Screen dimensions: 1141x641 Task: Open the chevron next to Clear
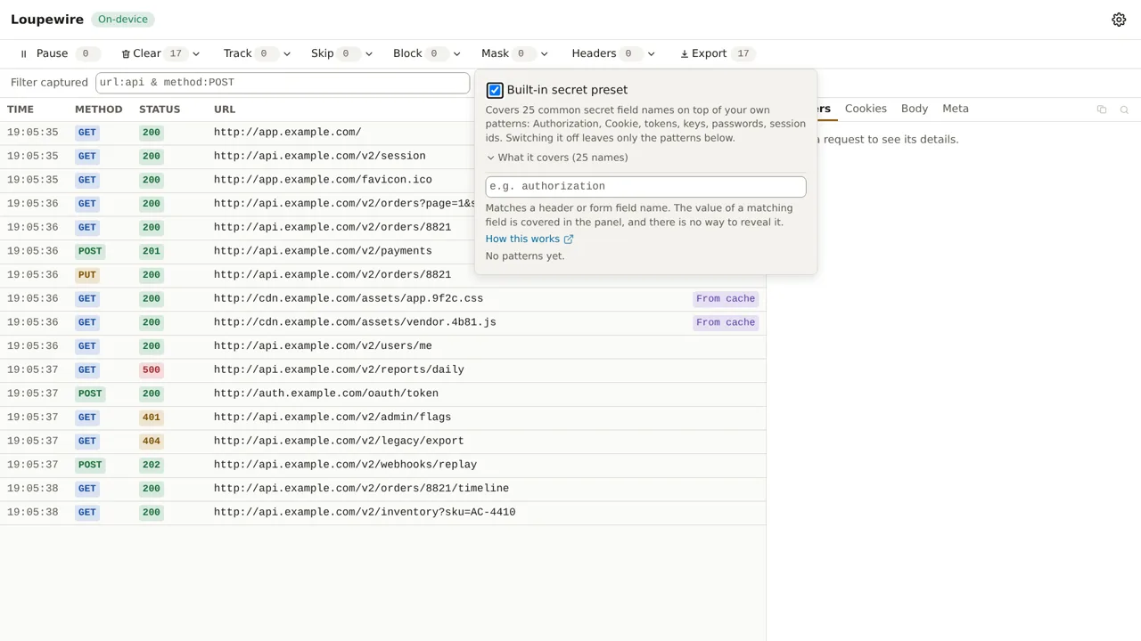pyautogui.click(x=196, y=53)
